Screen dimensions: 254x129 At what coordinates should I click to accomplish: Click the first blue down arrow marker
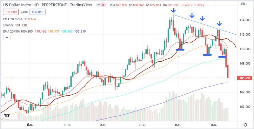pos(173,10)
